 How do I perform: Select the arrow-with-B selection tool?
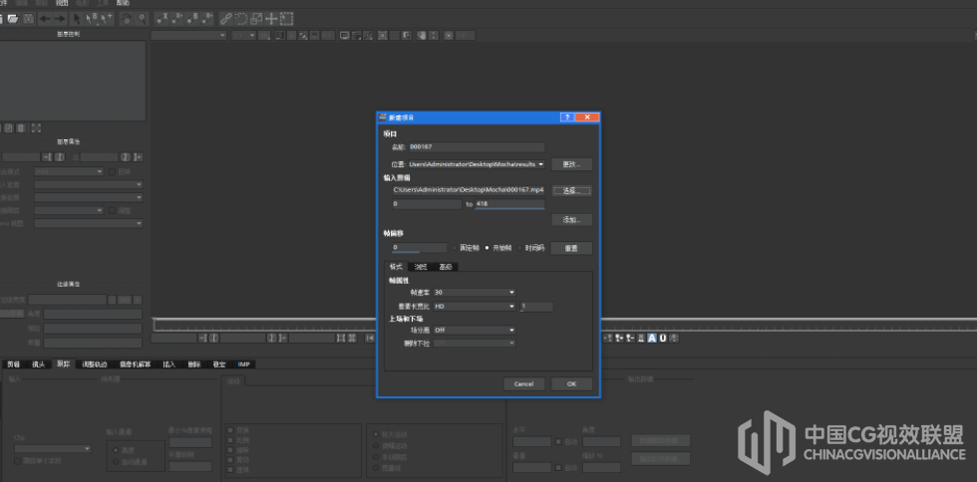(x=91, y=19)
